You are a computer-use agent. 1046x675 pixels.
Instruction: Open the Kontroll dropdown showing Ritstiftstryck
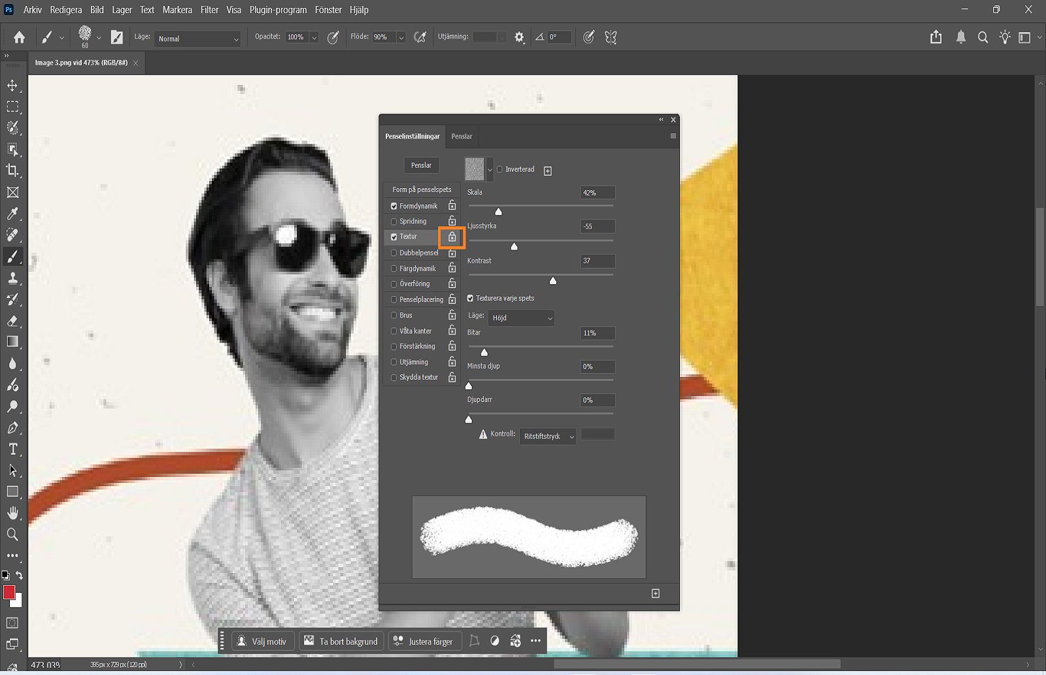point(547,436)
